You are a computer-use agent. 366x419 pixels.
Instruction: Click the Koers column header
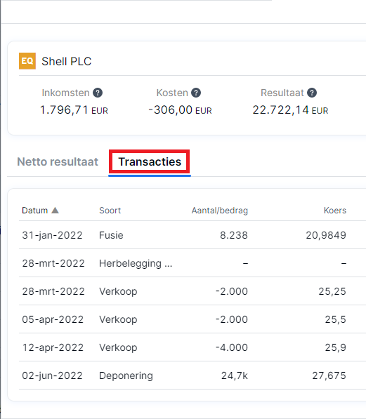pyautogui.click(x=335, y=211)
